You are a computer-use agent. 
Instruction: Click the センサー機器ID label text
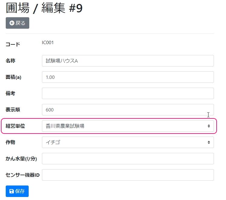tap(23, 175)
